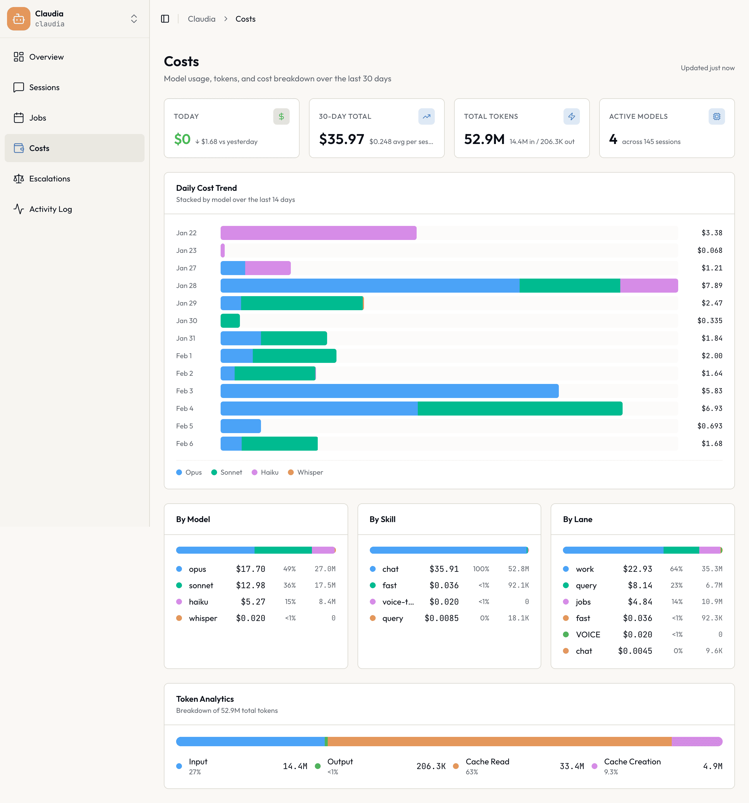Toggle the Whisper series in the chart legend
Viewport: 749px width, 803px height.
click(x=305, y=472)
